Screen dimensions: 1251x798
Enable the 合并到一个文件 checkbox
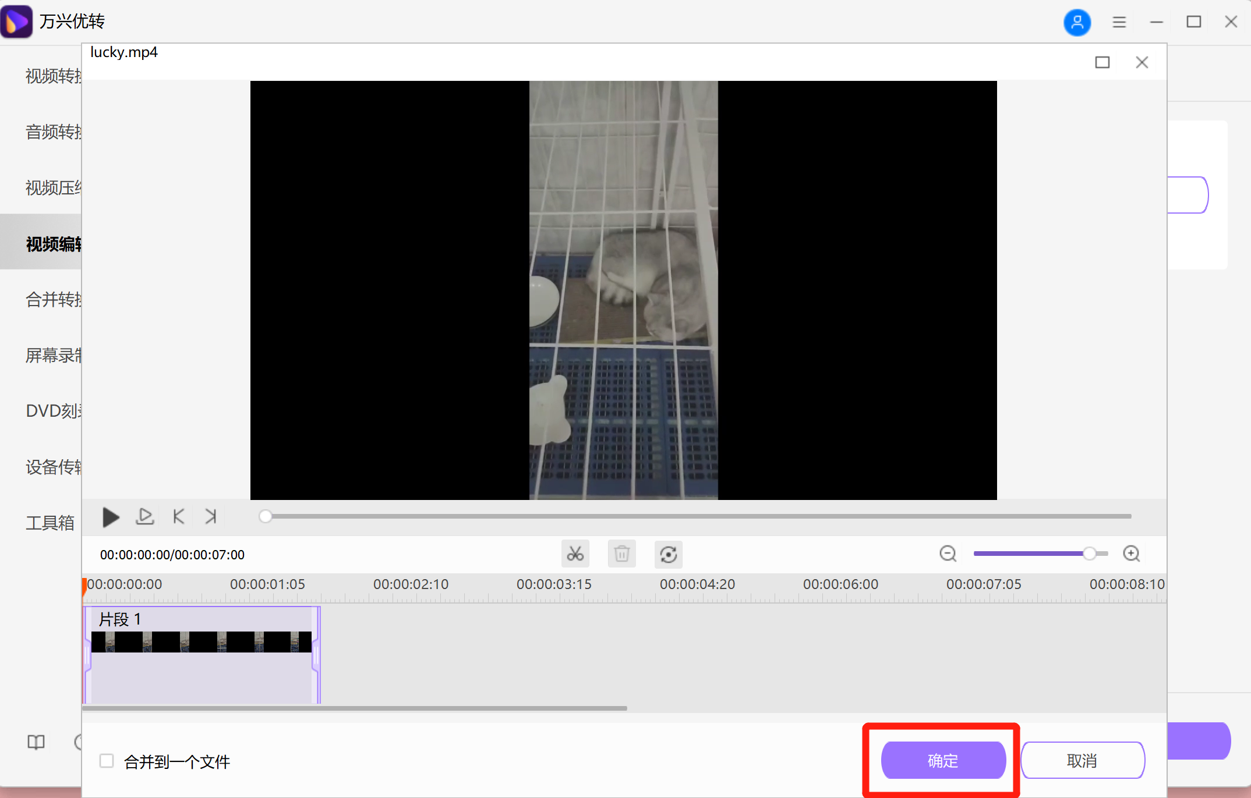pyautogui.click(x=107, y=761)
